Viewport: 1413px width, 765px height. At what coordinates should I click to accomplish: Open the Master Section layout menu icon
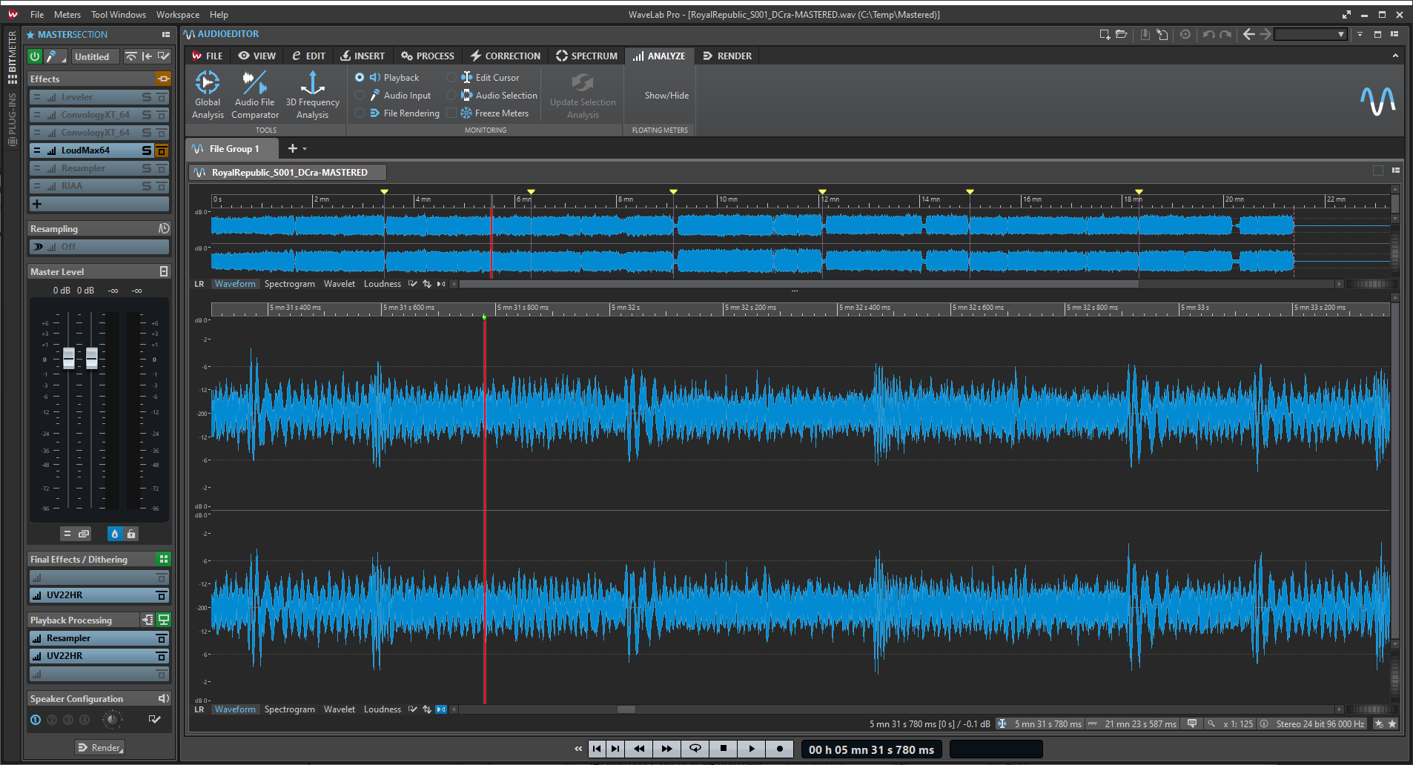pyautogui.click(x=166, y=34)
